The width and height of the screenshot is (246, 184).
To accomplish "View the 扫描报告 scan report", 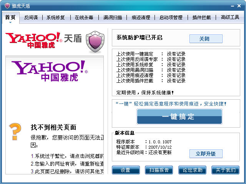I will tap(159, 170).
